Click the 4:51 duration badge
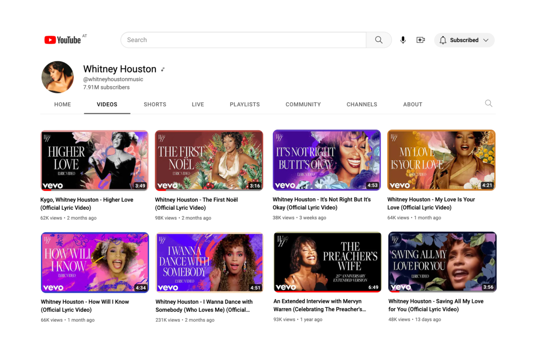 [x=255, y=288]
